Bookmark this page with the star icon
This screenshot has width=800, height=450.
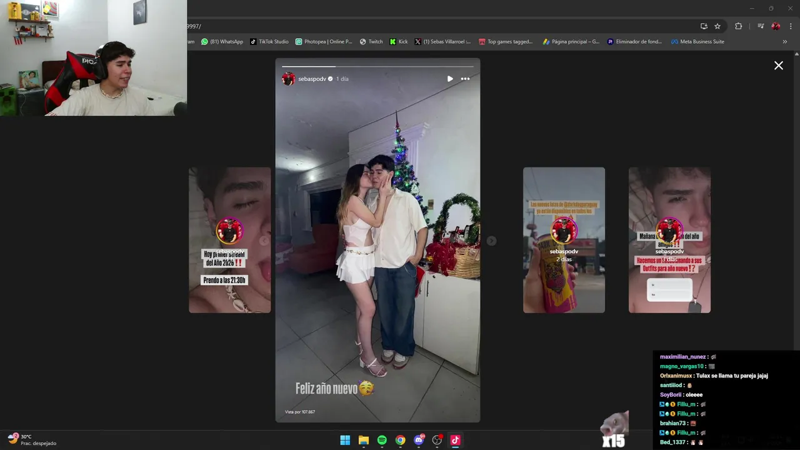pyautogui.click(x=717, y=26)
